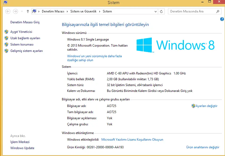Click the Kalem ve Dokunma value text

pyautogui.click(x=150, y=91)
